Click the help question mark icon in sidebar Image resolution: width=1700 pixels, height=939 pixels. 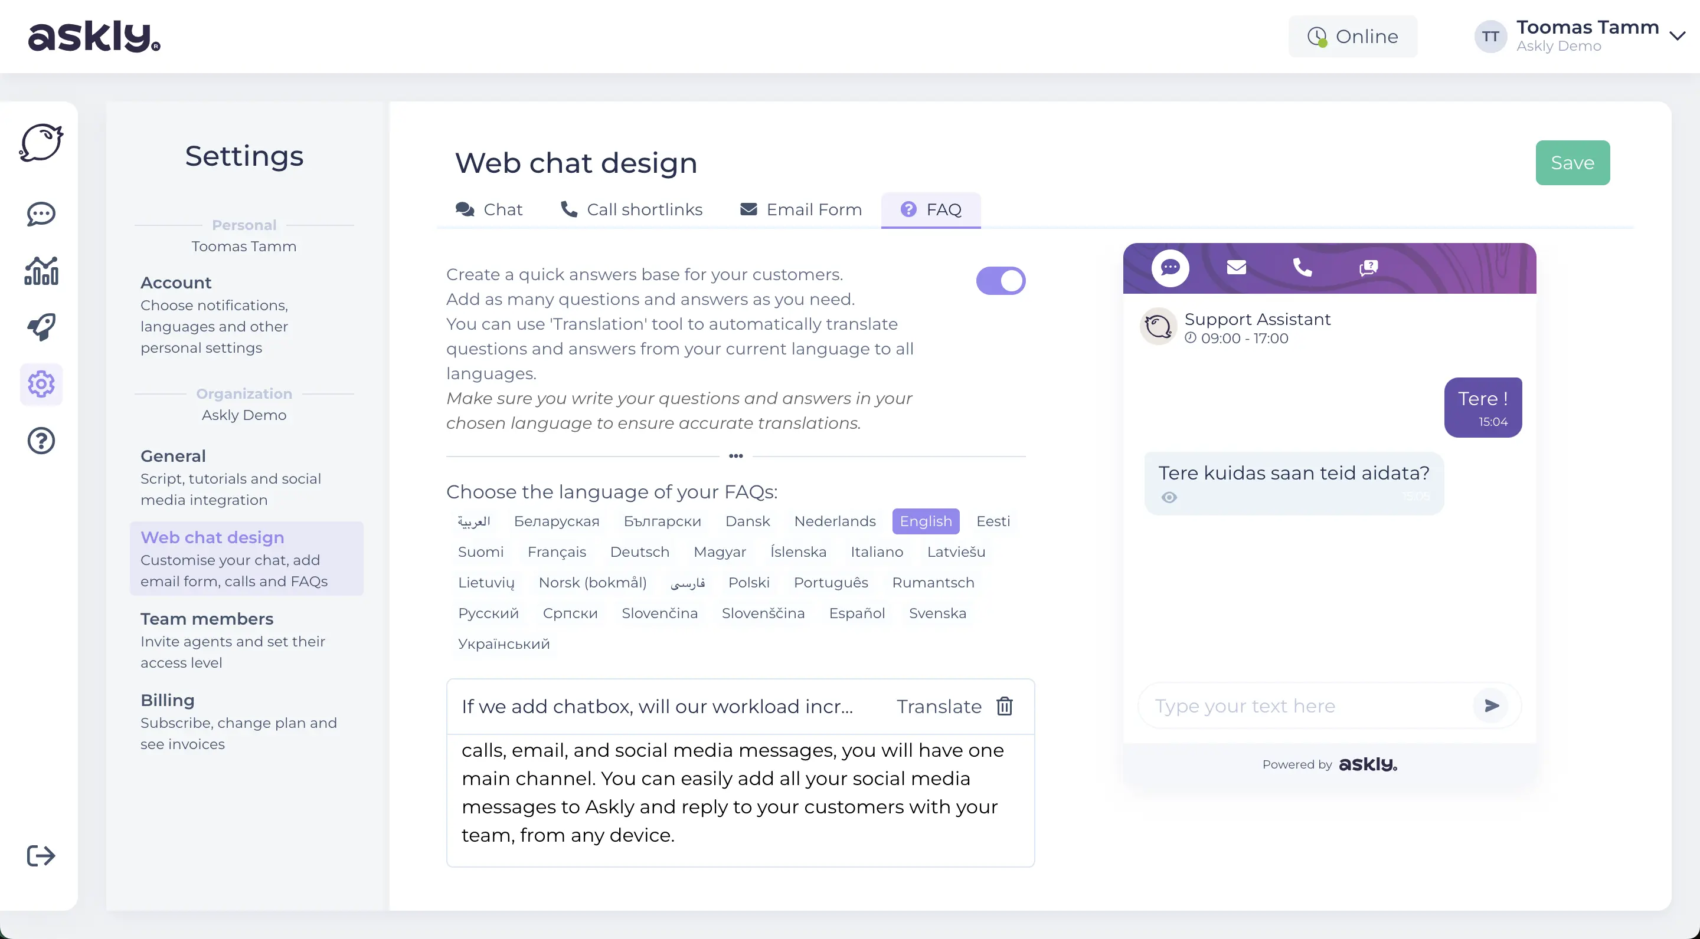[41, 439]
